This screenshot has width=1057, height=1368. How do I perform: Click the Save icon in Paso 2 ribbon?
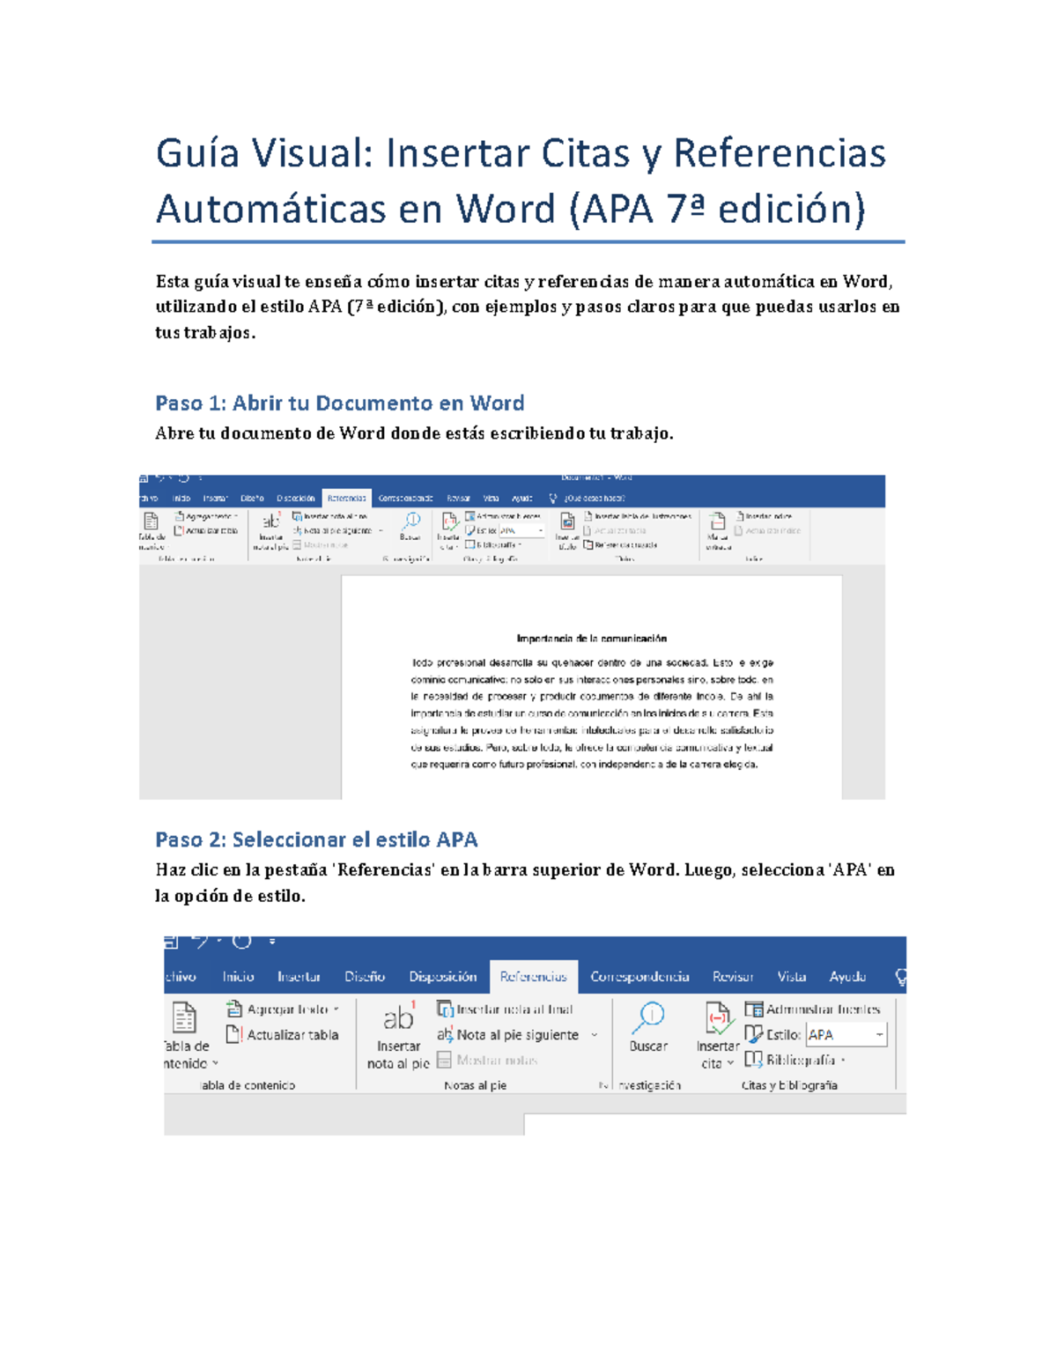171,942
